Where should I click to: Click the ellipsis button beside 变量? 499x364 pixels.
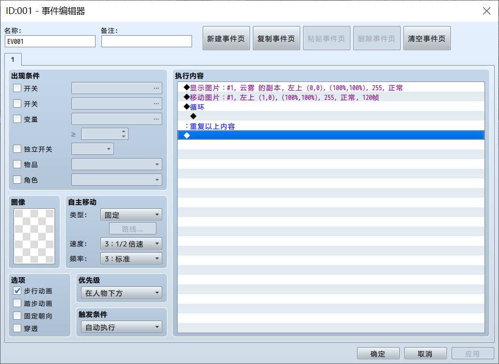pos(156,119)
